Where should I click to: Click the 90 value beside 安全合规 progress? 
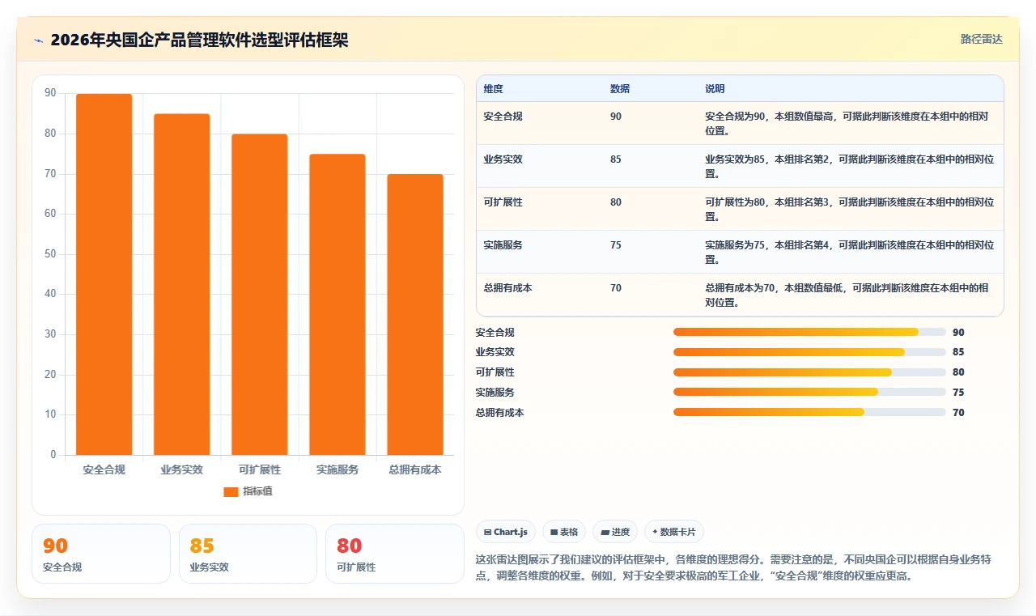[958, 333]
